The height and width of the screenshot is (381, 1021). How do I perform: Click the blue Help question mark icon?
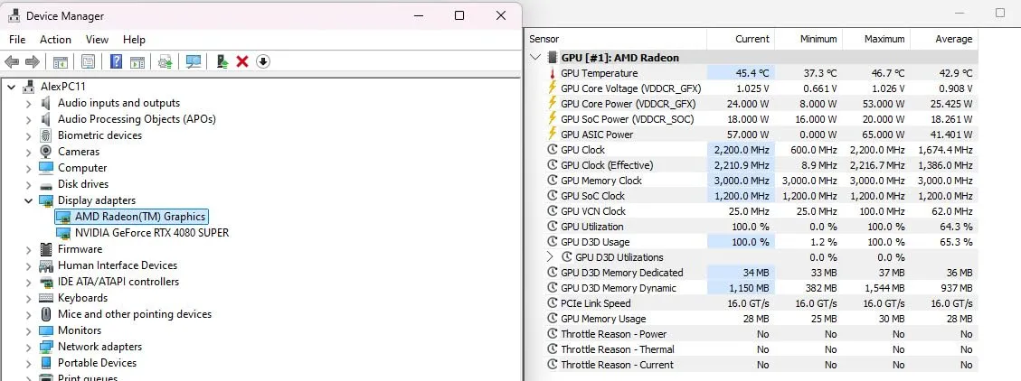(x=116, y=61)
